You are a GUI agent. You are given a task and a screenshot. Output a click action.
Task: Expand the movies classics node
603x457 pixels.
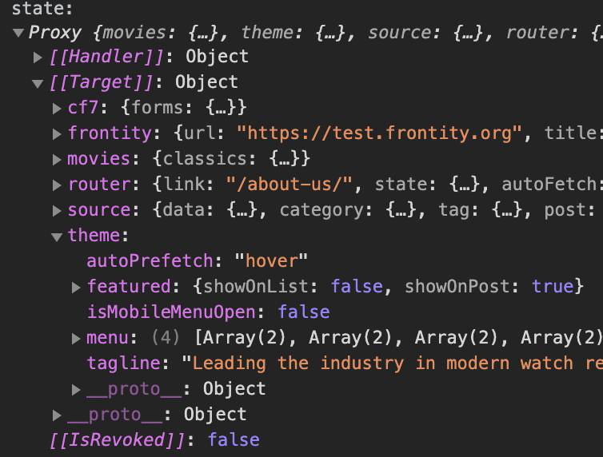point(57,159)
